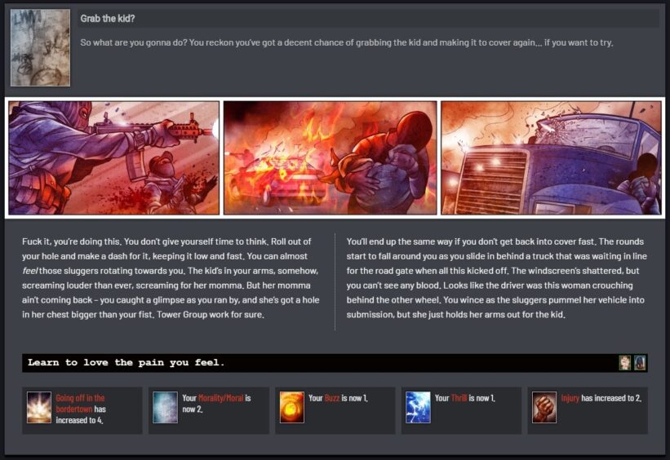Click the 'Learn to love the pain' banner

coord(318,363)
